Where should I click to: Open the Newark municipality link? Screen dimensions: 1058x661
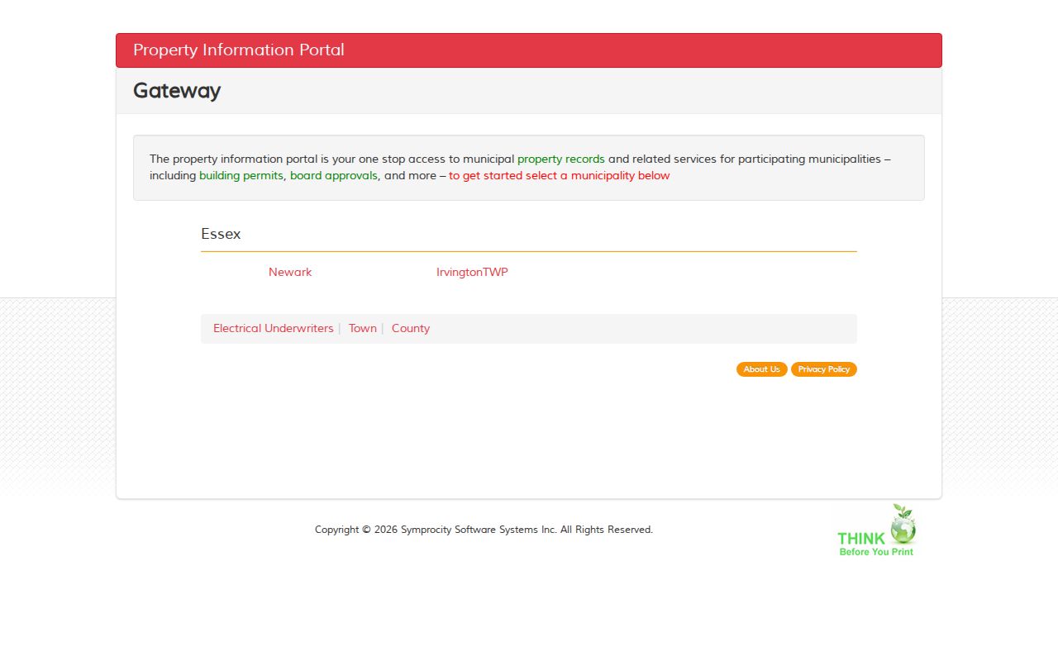click(x=290, y=272)
